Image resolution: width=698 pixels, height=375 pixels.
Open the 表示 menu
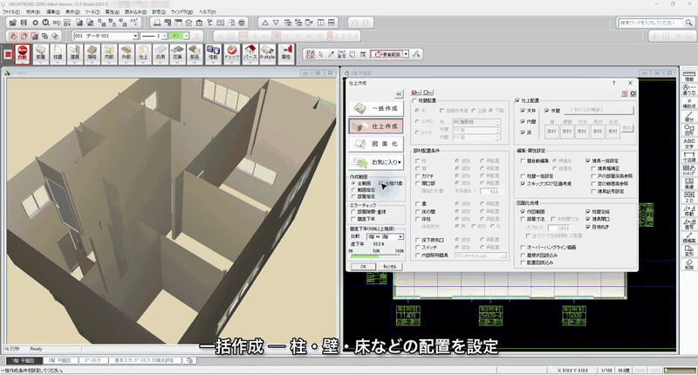[72, 12]
